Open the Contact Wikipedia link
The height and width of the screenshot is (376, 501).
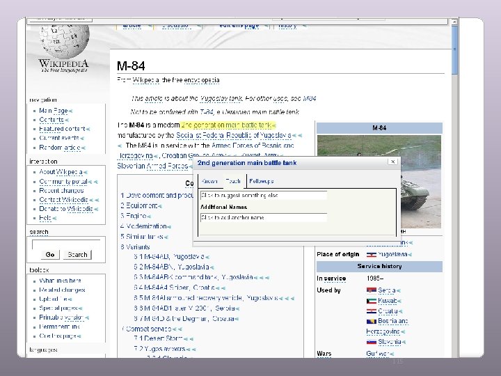[x=63, y=200]
